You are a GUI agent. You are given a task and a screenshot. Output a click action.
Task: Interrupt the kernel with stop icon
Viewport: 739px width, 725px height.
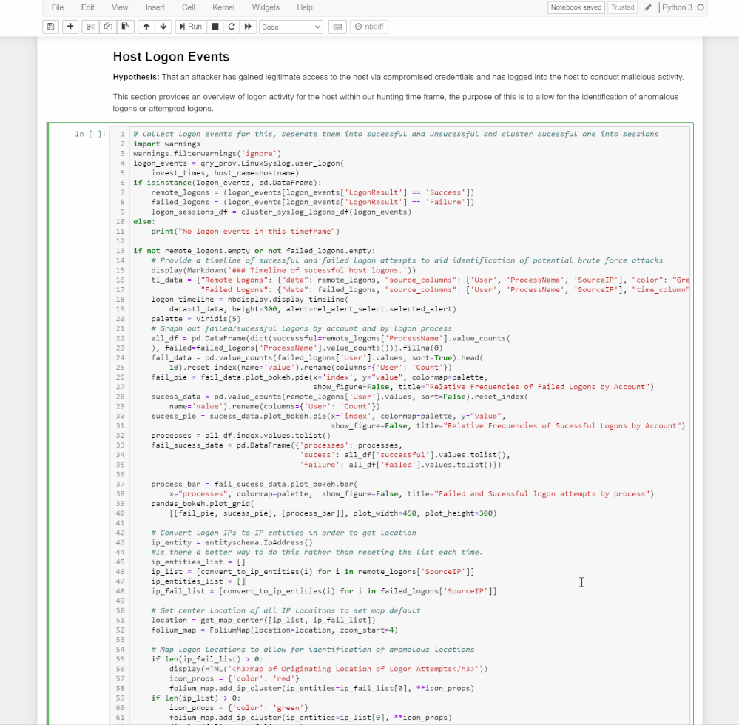pos(215,27)
